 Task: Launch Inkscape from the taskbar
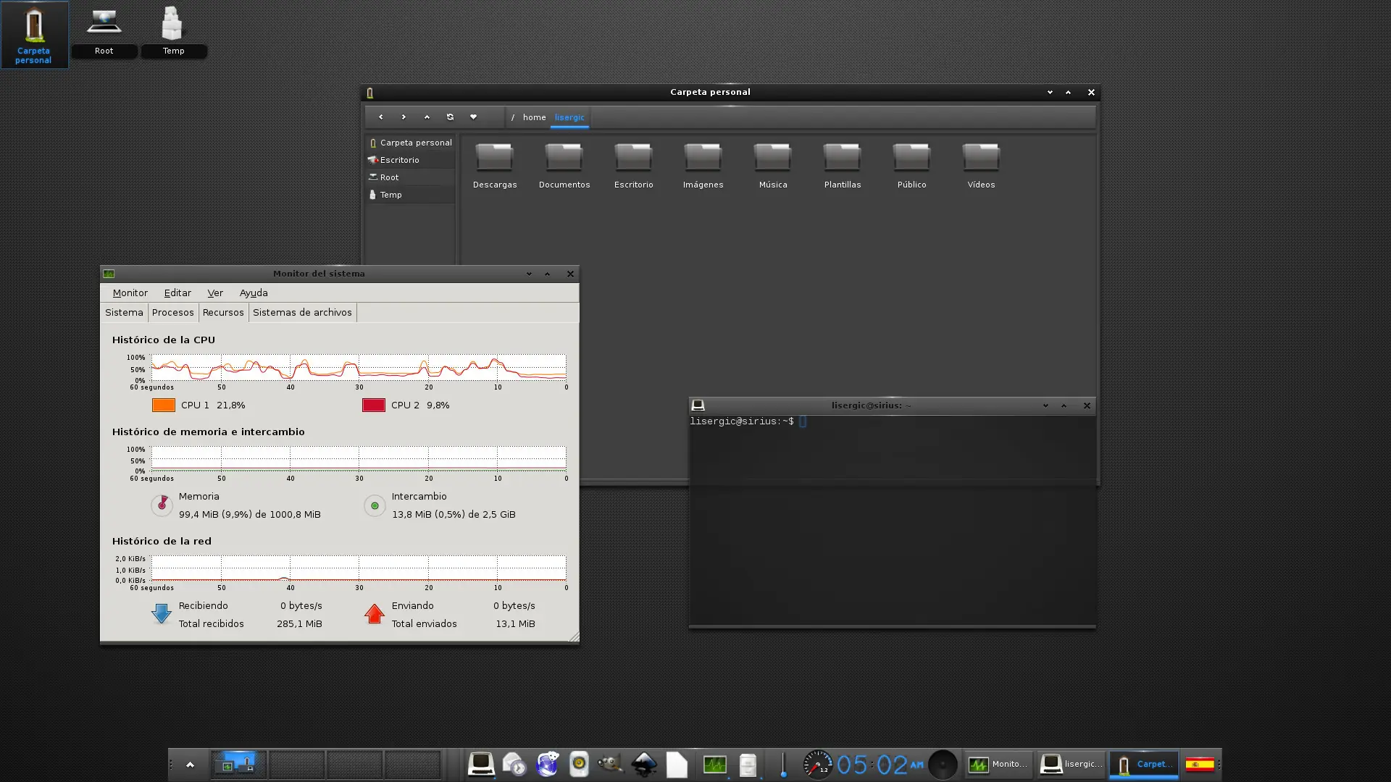point(645,764)
